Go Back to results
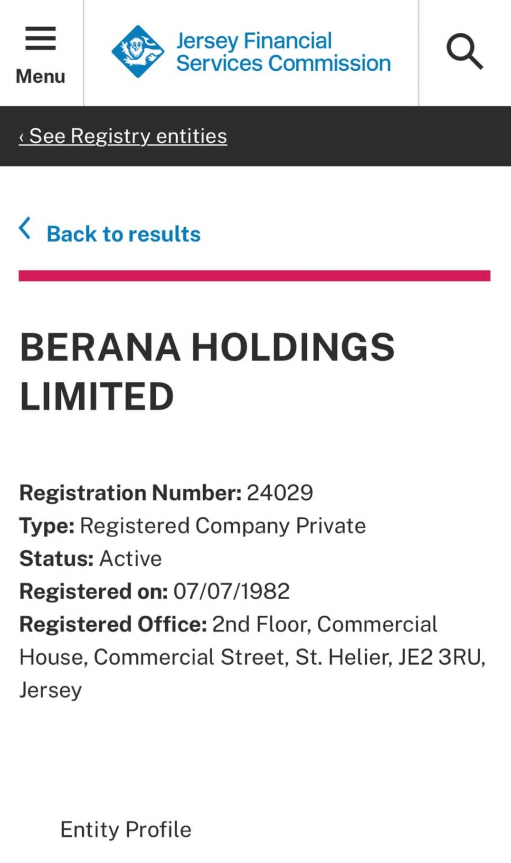The height and width of the screenshot is (863, 511). click(x=123, y=234)
